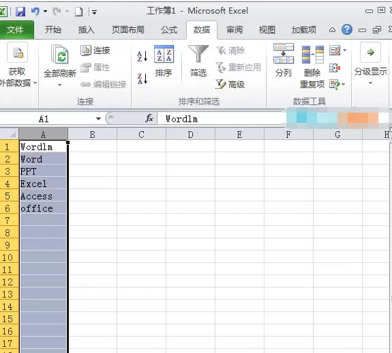Switch to the 开始 tab

pos(53,30)
